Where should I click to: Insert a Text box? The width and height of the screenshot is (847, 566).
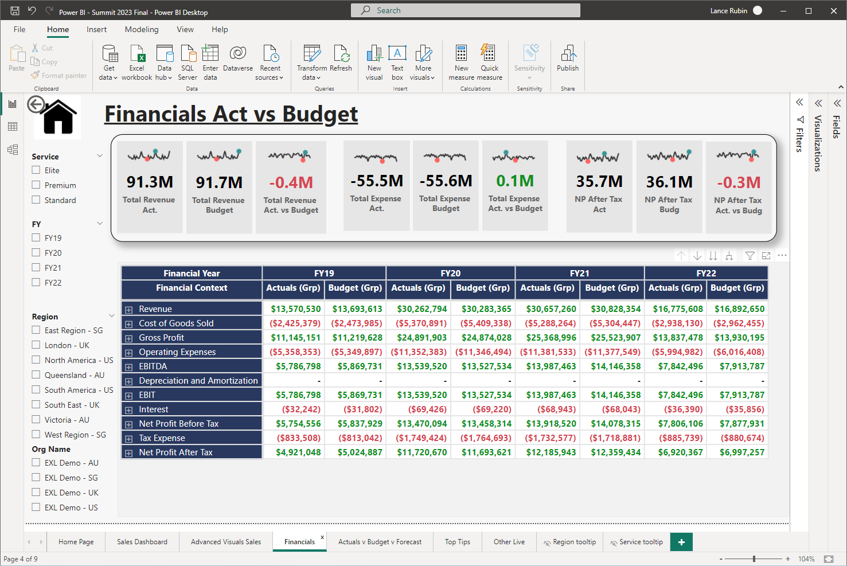[x=397, y=63]
